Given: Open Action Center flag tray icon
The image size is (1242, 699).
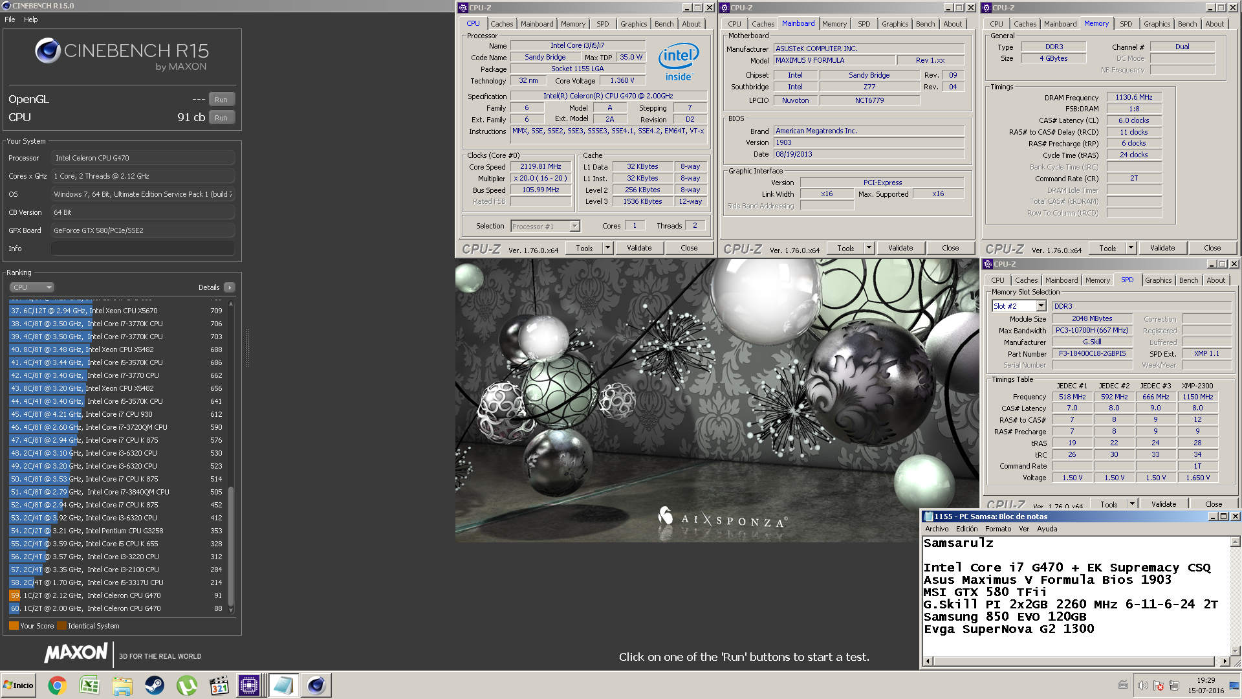Looking at the screenshot, I should click(x=1159, y=685).
